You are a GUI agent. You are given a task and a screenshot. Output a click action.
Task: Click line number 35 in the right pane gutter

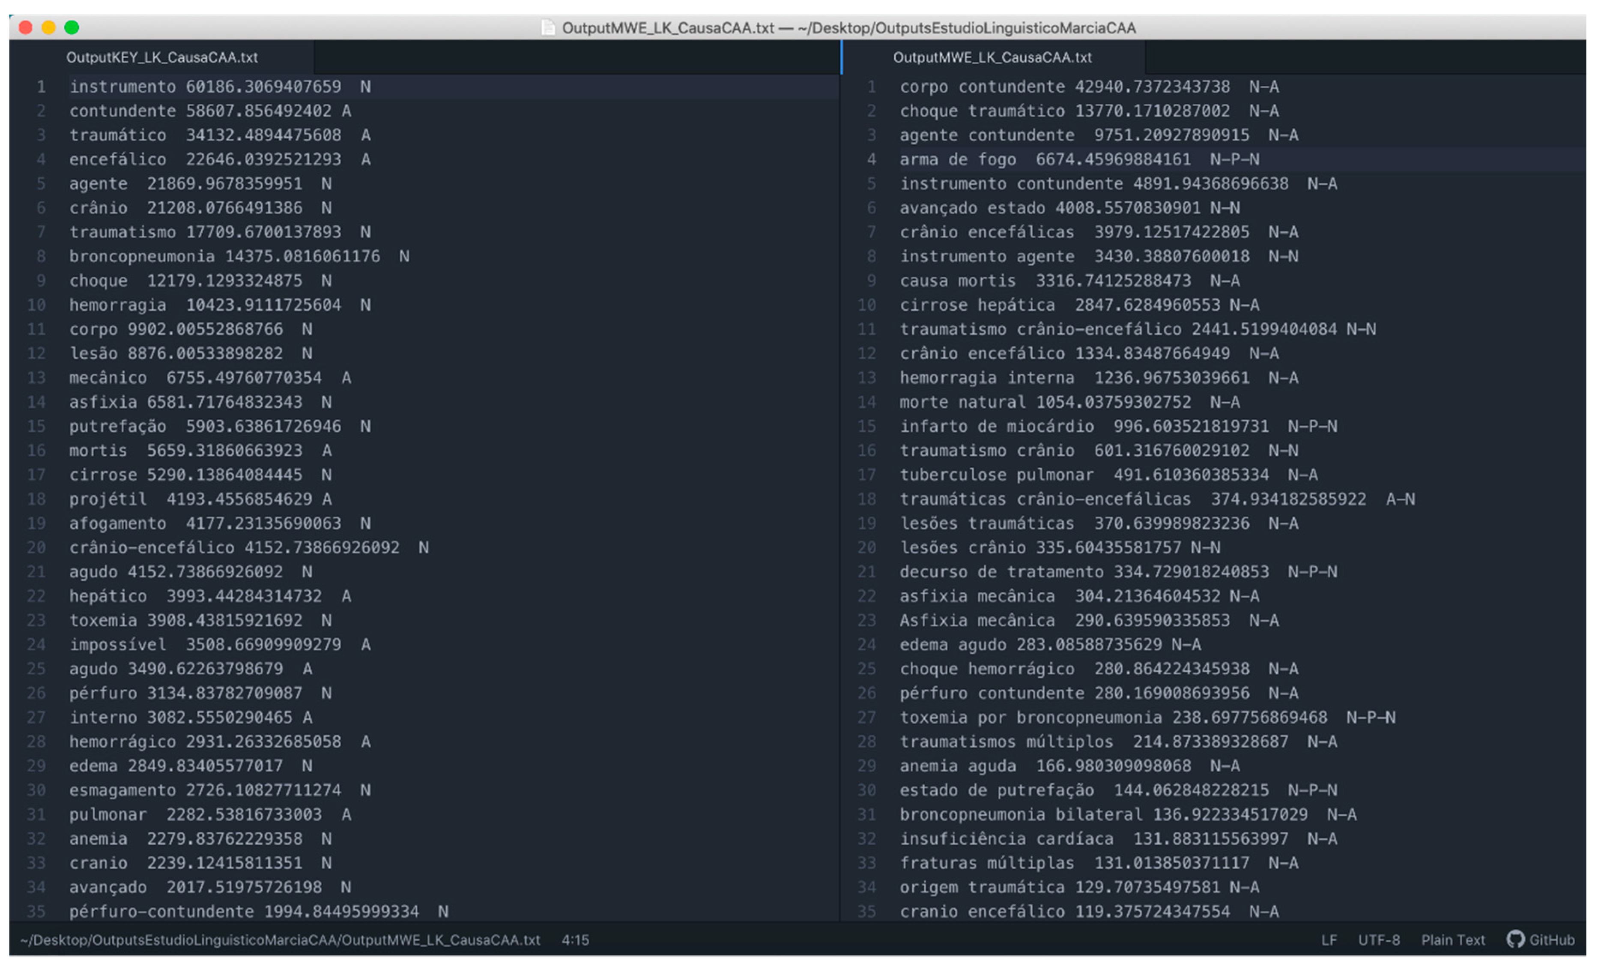[866, 912]
